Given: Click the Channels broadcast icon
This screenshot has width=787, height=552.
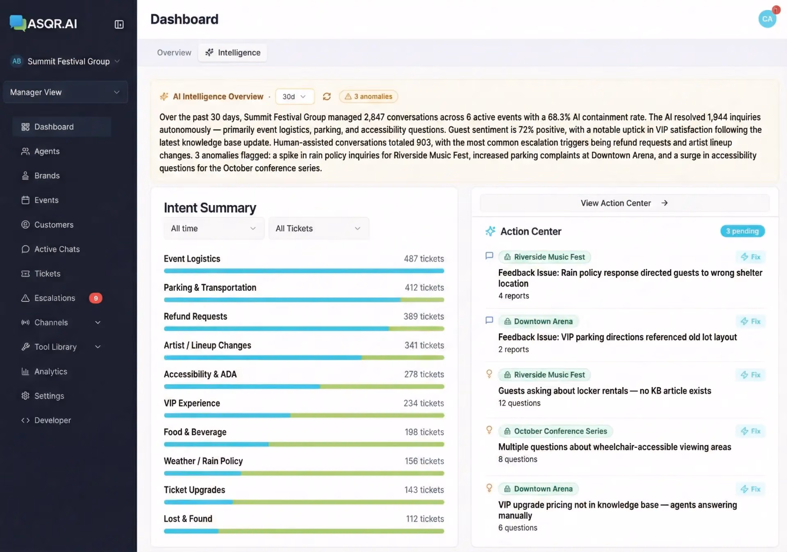Looking at the screenshot, I should tap(25, 322).
